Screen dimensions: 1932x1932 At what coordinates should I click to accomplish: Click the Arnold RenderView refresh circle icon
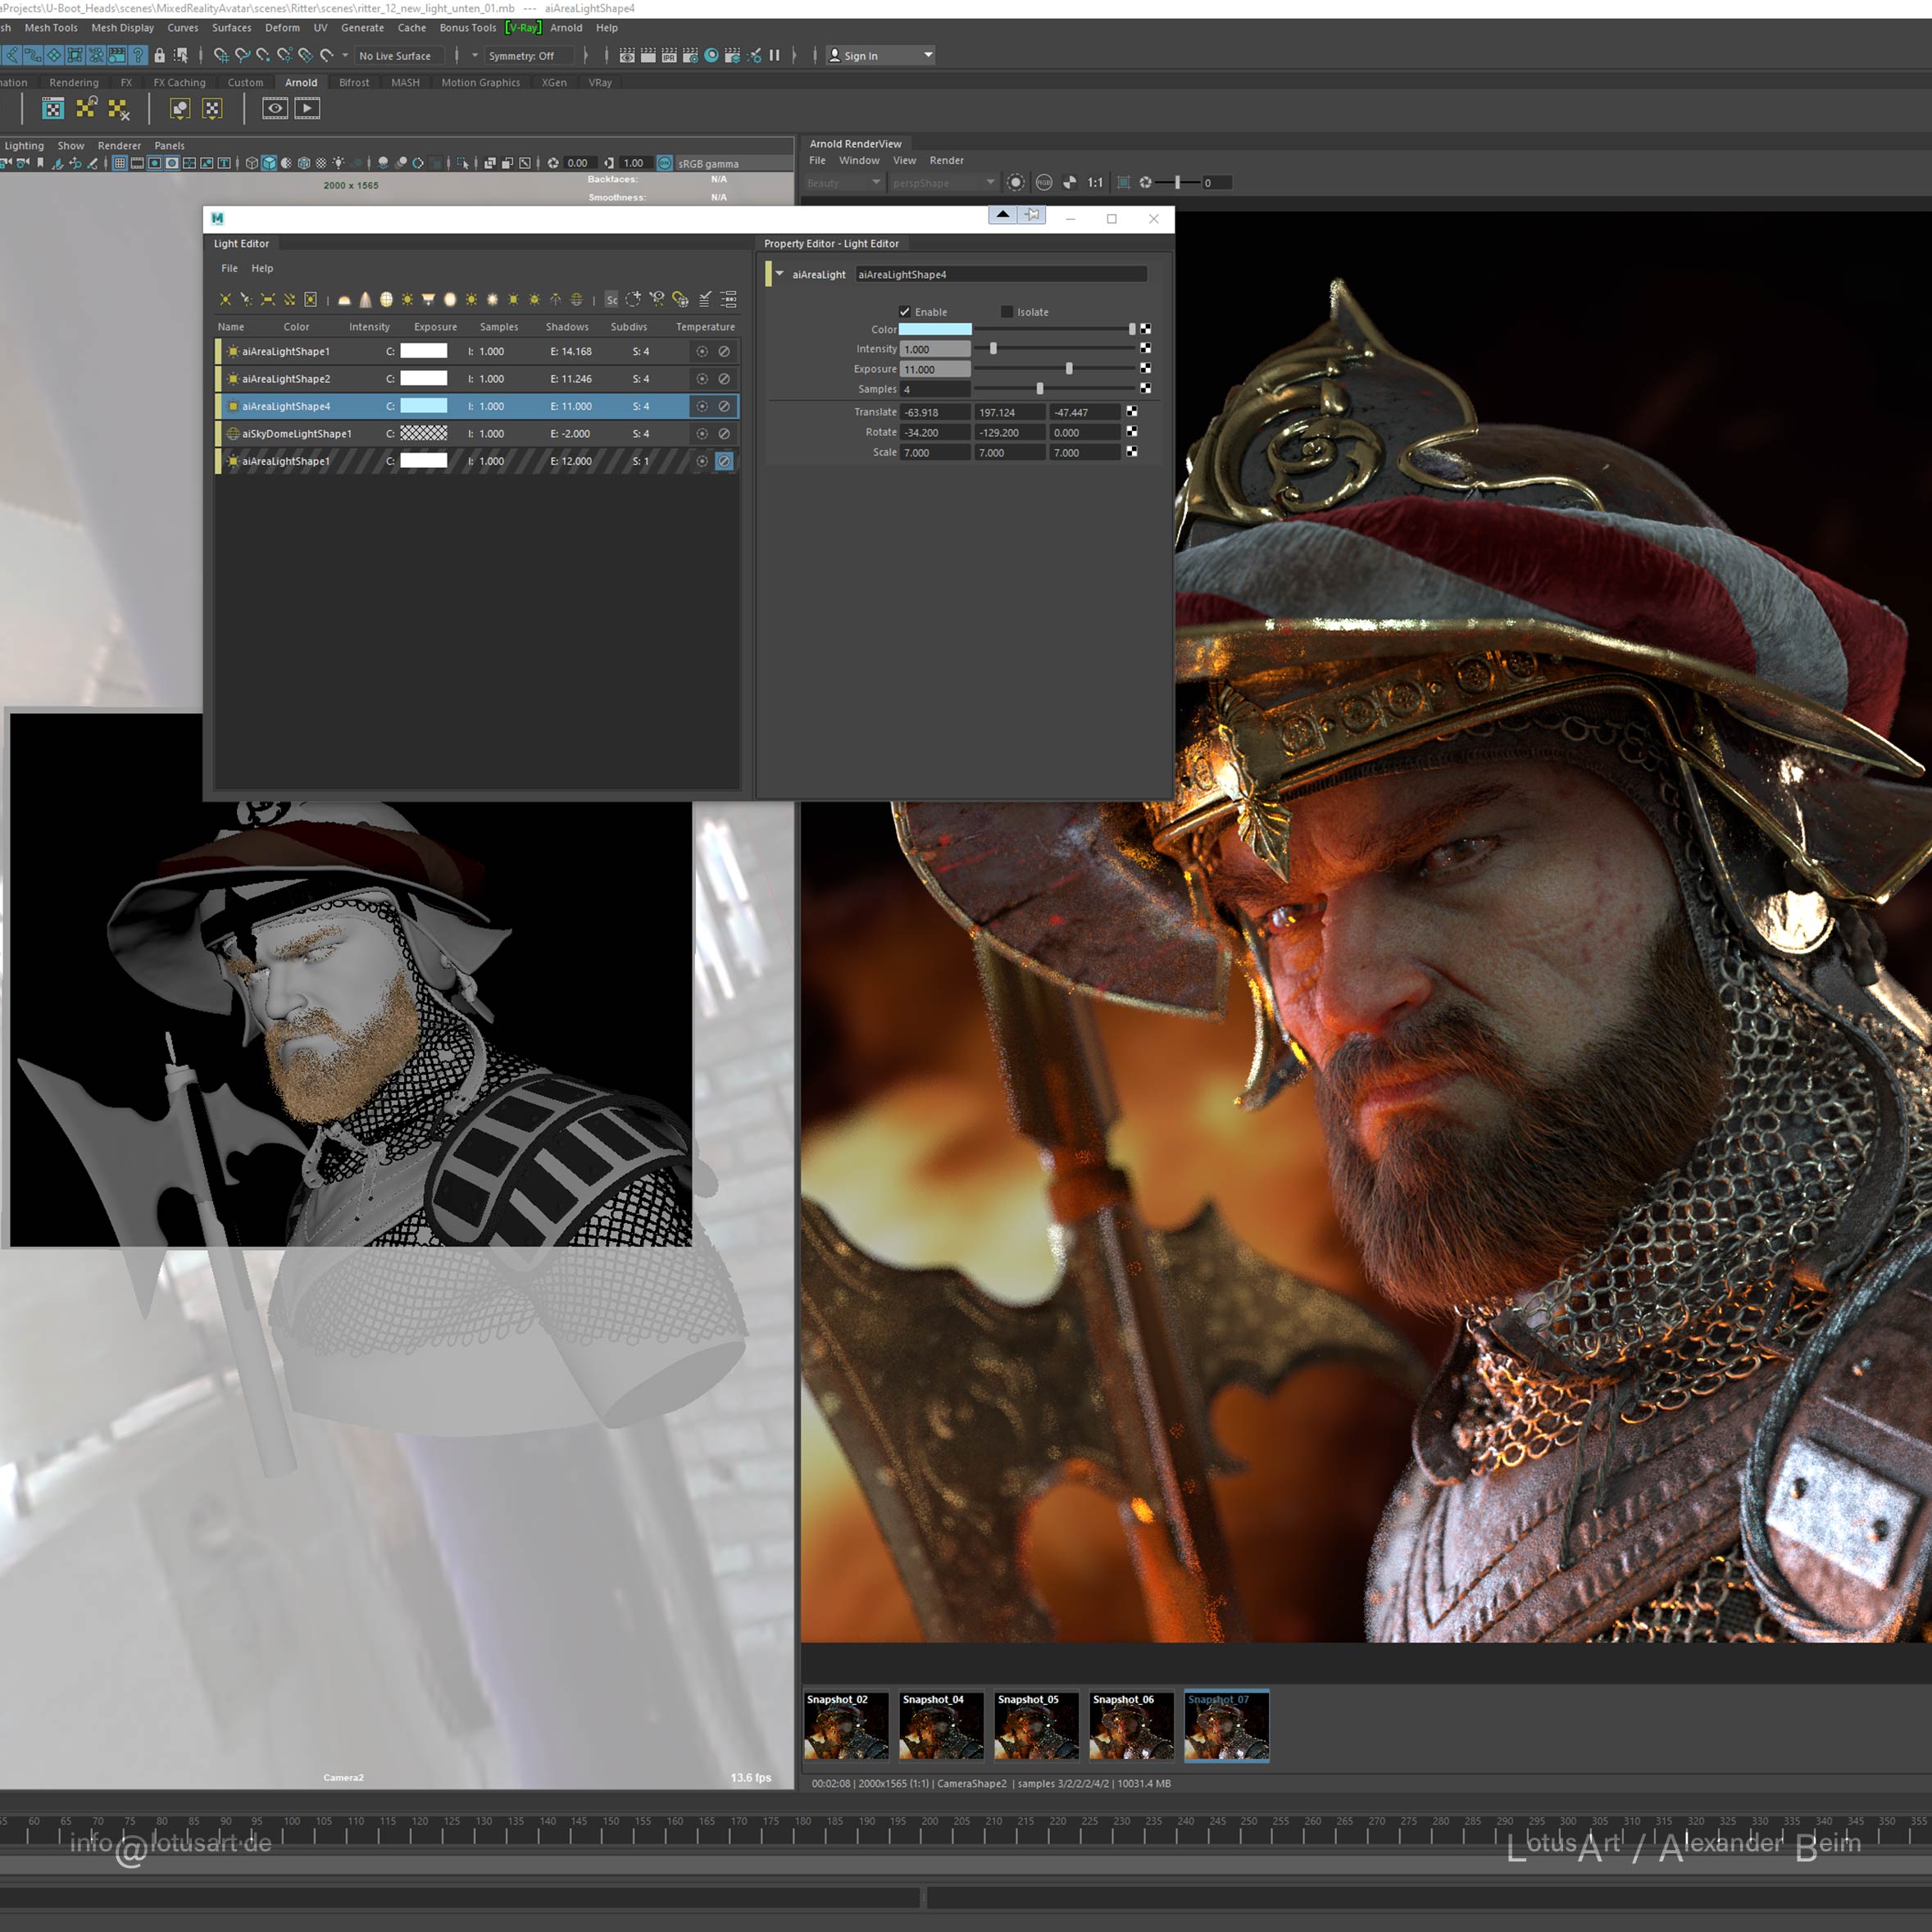tap(1015, 182)
